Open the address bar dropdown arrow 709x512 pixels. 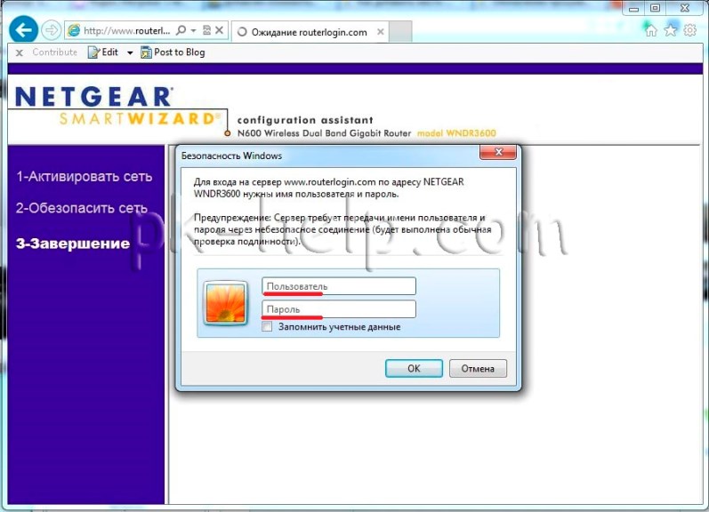[x=194, y=30]
